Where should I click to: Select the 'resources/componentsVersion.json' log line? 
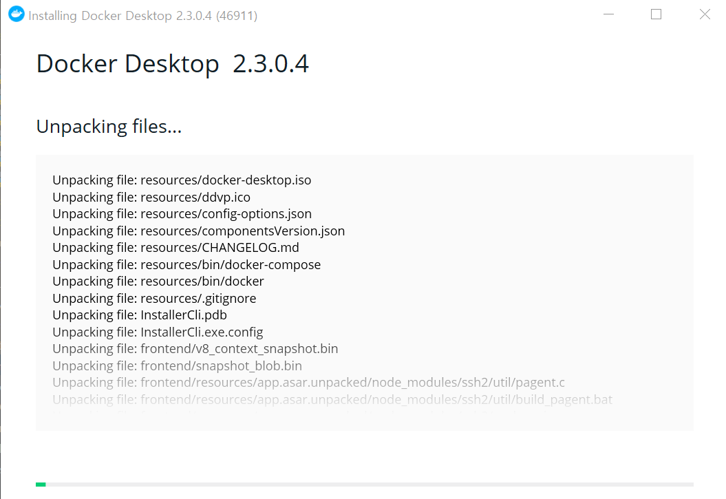click(x=199, y=231)
